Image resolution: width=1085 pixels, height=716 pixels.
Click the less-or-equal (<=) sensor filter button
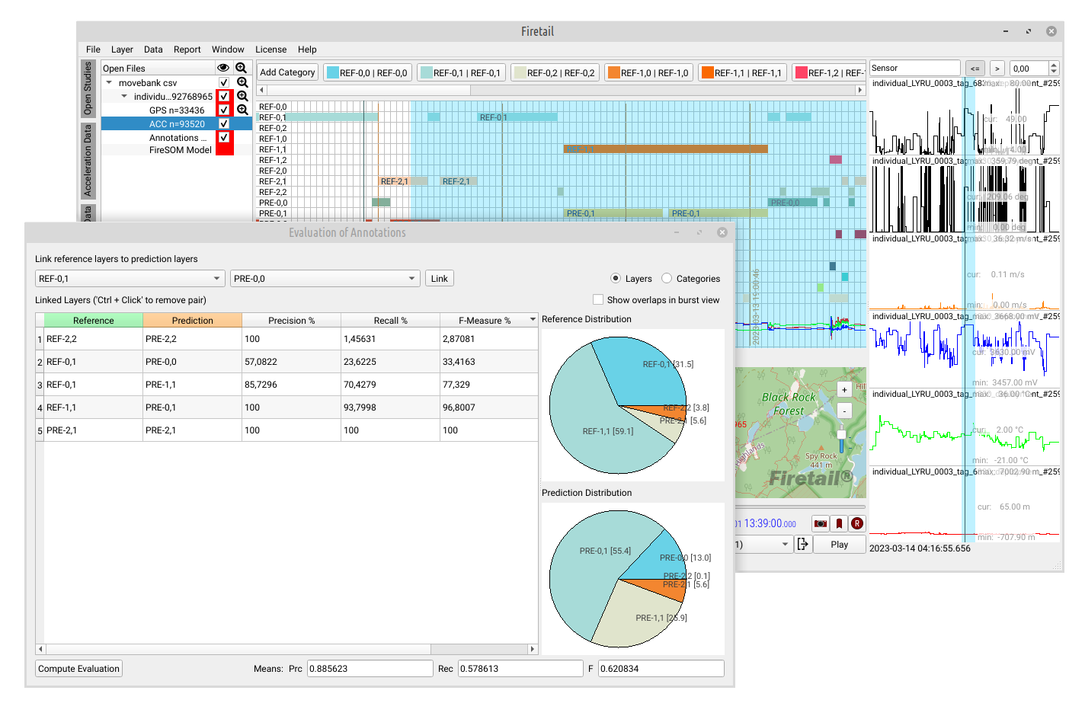coord(975,69)
